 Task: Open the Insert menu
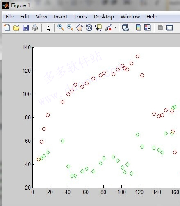point(60,17)
